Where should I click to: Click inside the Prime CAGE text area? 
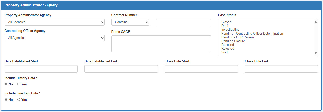click(161, 44)
